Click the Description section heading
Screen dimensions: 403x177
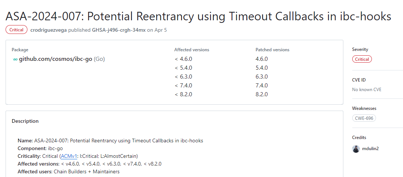coord(25,121)
